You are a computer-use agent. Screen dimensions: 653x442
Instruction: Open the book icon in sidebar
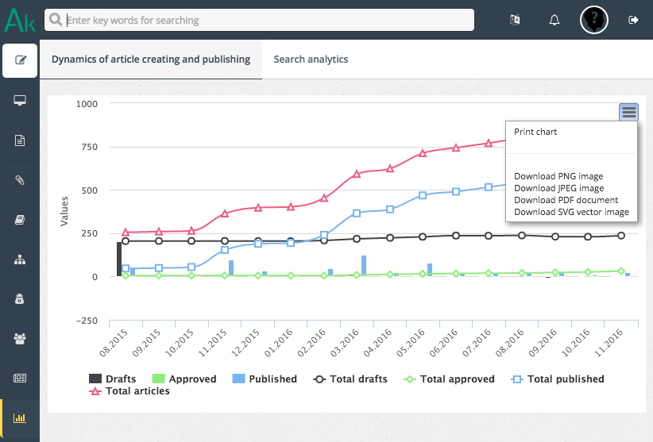(20, 220)
